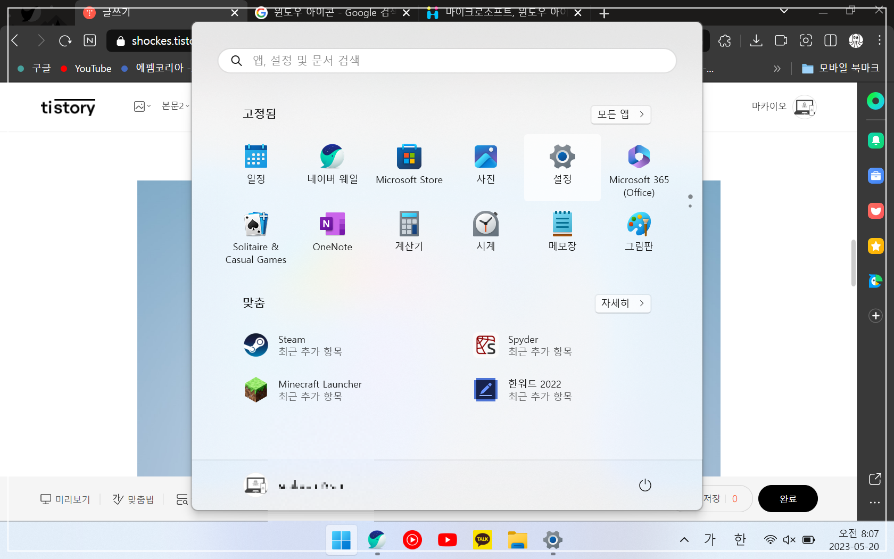
Task: Click 자세히 to see more recommendations
Action: point(623,303)
